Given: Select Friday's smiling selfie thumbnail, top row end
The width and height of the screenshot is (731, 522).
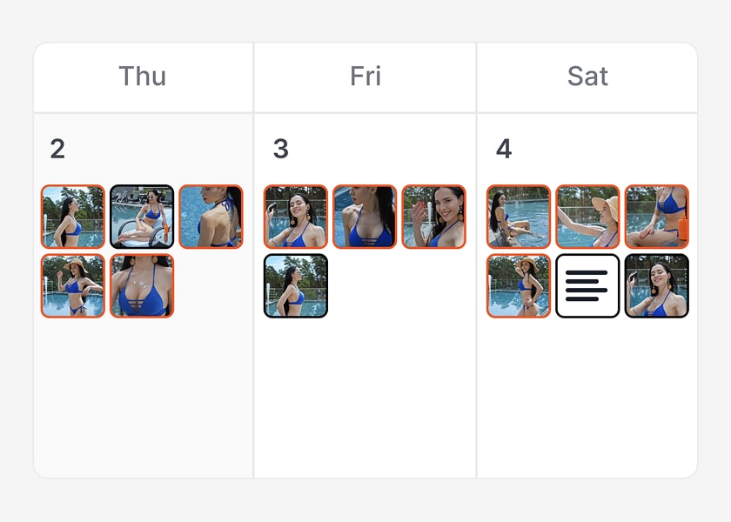Looking at the screenshot, I should (x=433, y=217).
